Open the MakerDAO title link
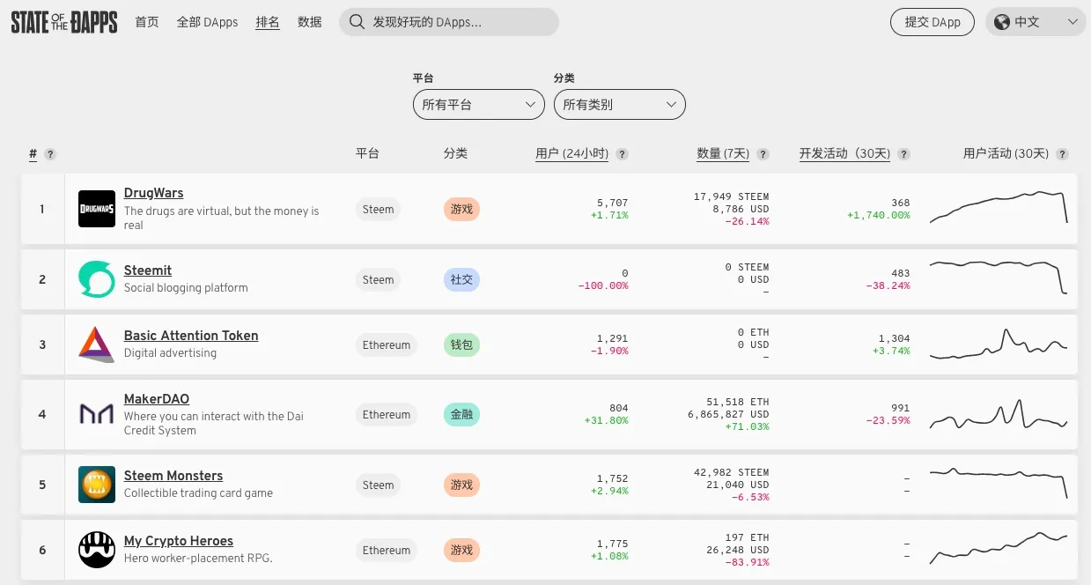The width and height of the screenshot is (1091, 585). click(157, 399)
